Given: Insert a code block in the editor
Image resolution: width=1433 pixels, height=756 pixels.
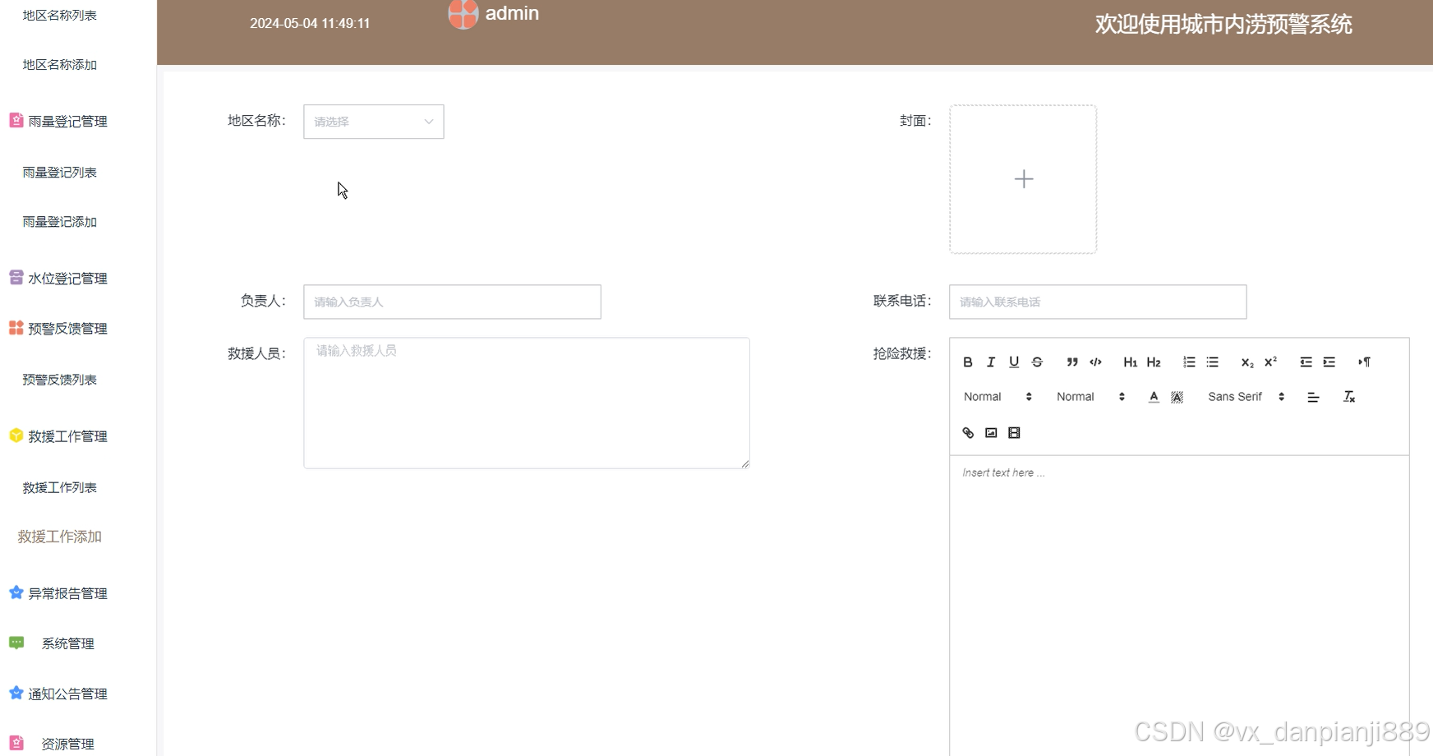Looking at the screenshot, I should click(x=1095, y=362).
